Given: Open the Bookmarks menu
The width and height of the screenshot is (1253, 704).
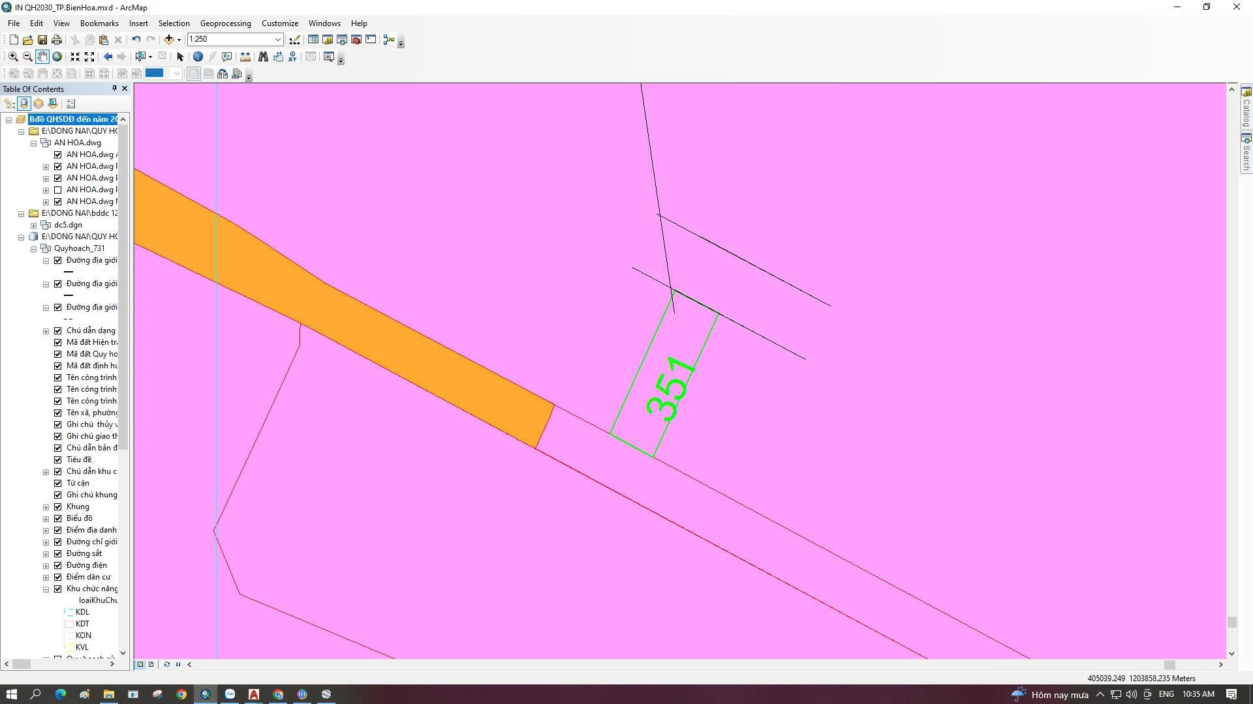Looking at the screenshot, I should [99, 23].
